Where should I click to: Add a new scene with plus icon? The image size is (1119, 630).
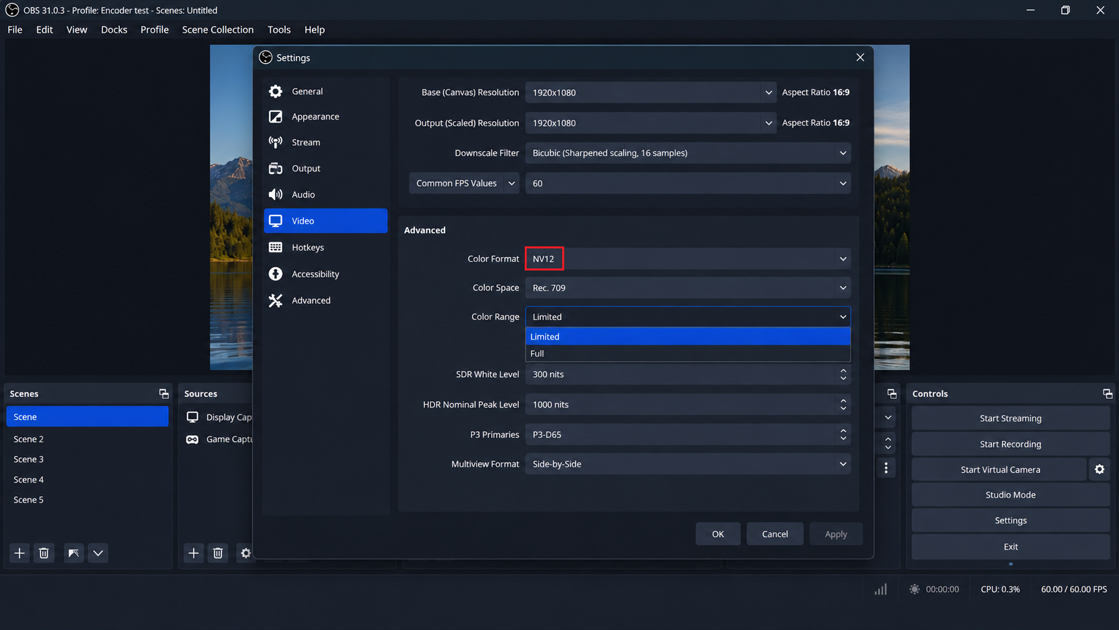click(x=19, y=553)
